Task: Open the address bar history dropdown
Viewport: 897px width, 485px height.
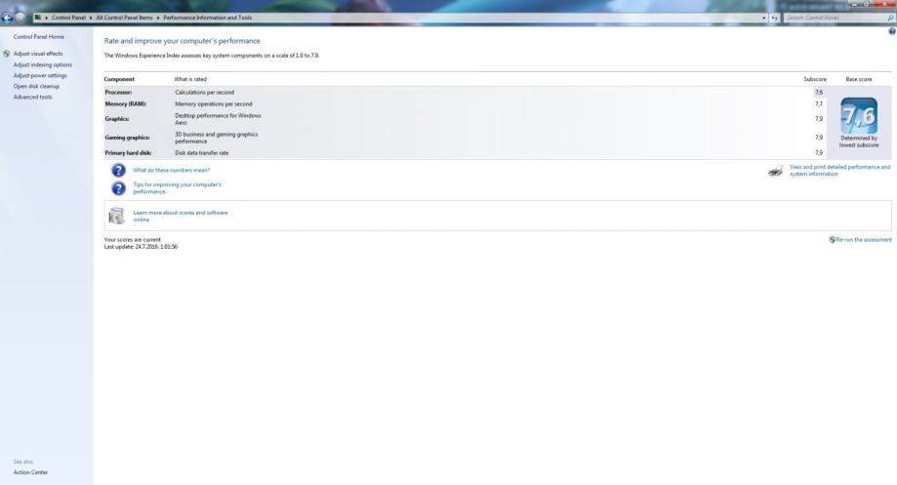Action: click(764, 18)
